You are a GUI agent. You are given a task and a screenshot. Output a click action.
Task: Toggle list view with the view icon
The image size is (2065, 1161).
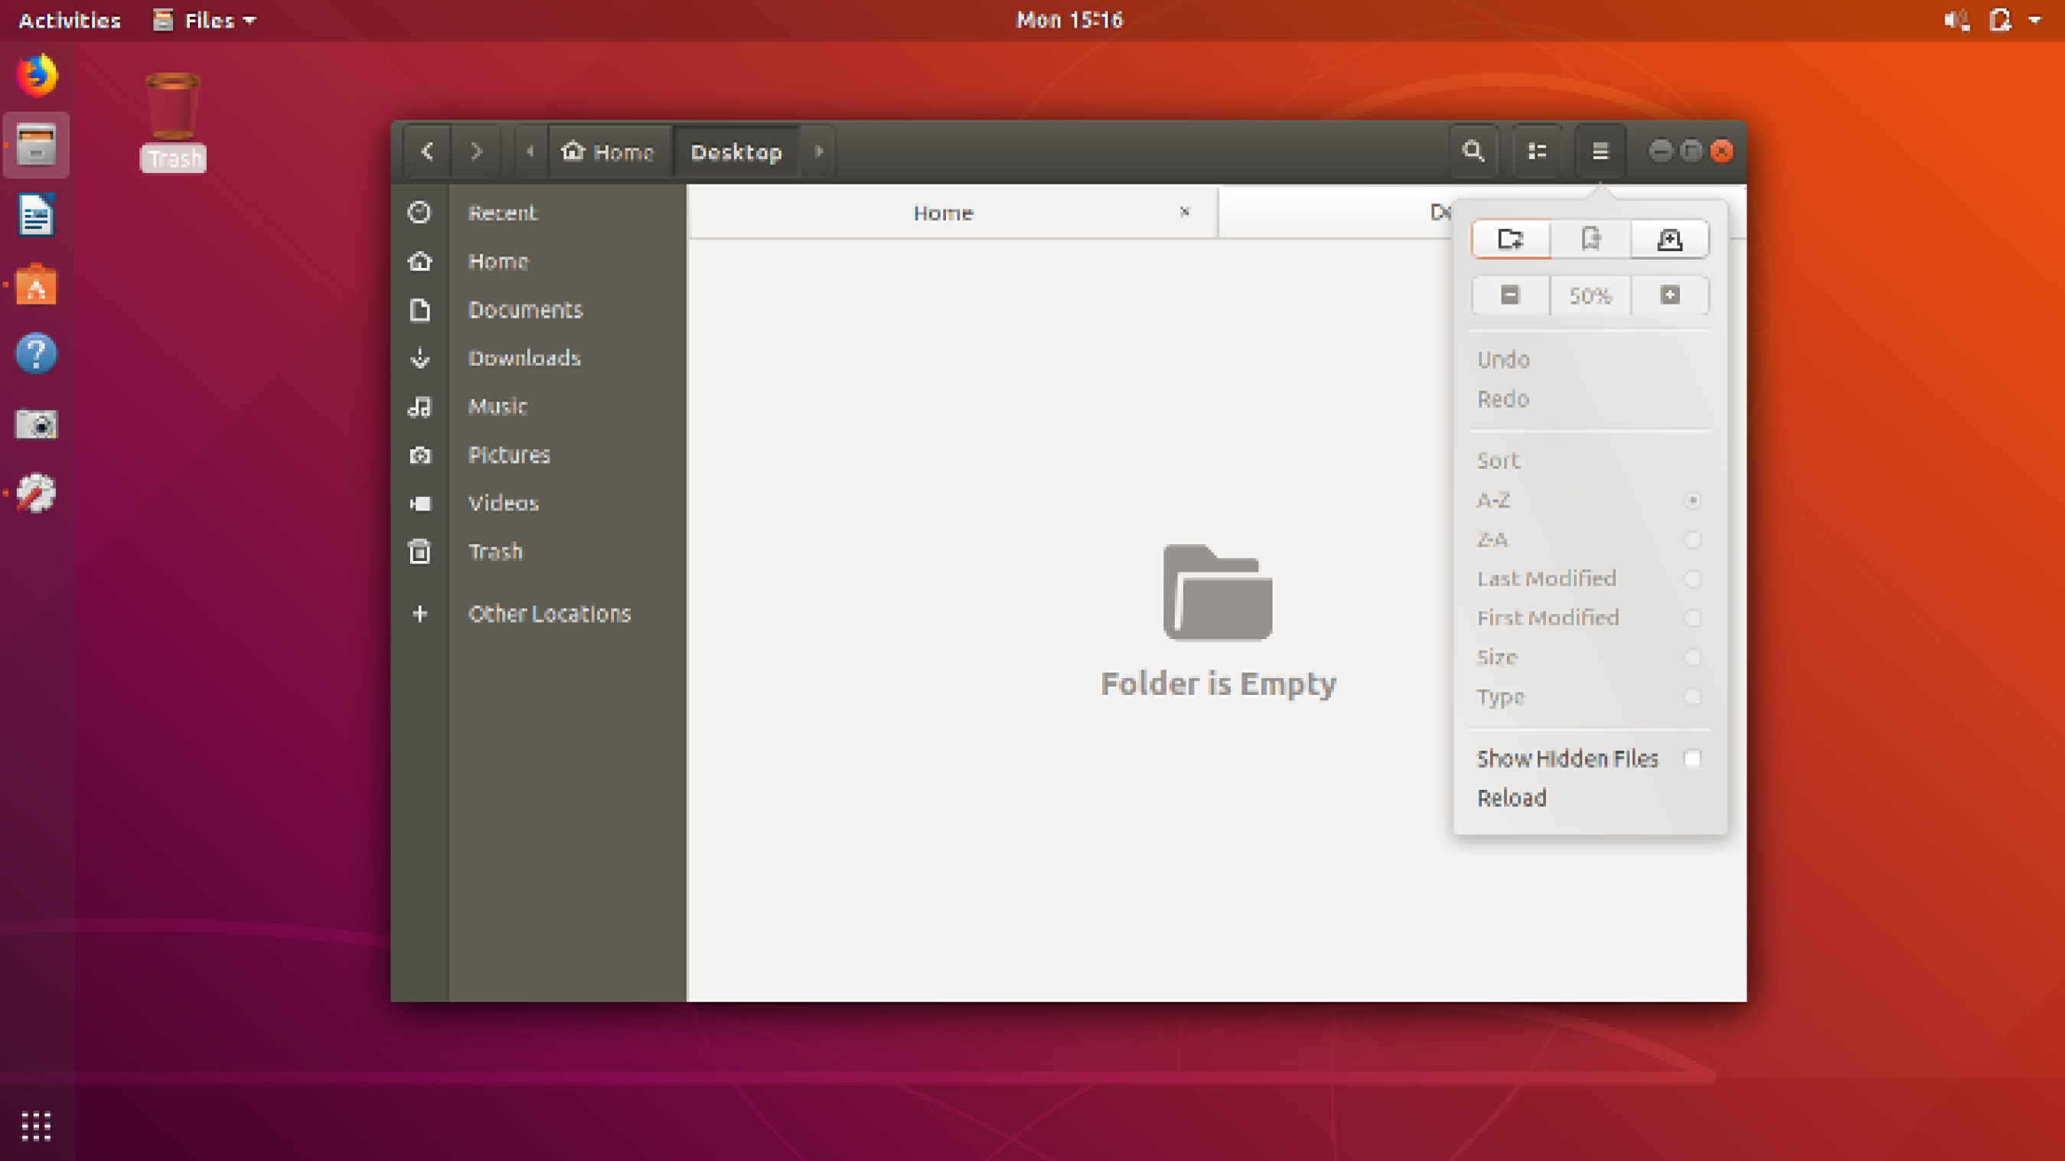(1537, 152)
